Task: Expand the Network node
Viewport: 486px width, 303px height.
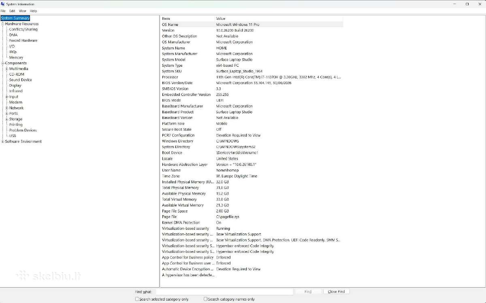Action: pyautogui.click(x=7, y=108)
